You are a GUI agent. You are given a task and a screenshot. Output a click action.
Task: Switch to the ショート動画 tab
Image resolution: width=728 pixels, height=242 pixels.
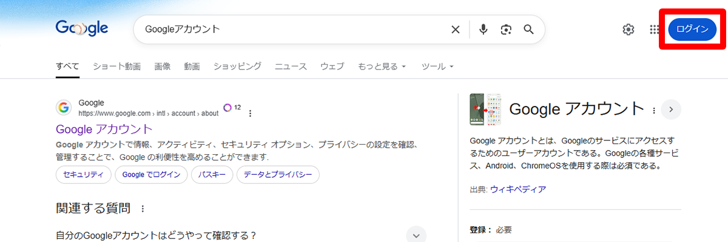click(x=116, y=66)
